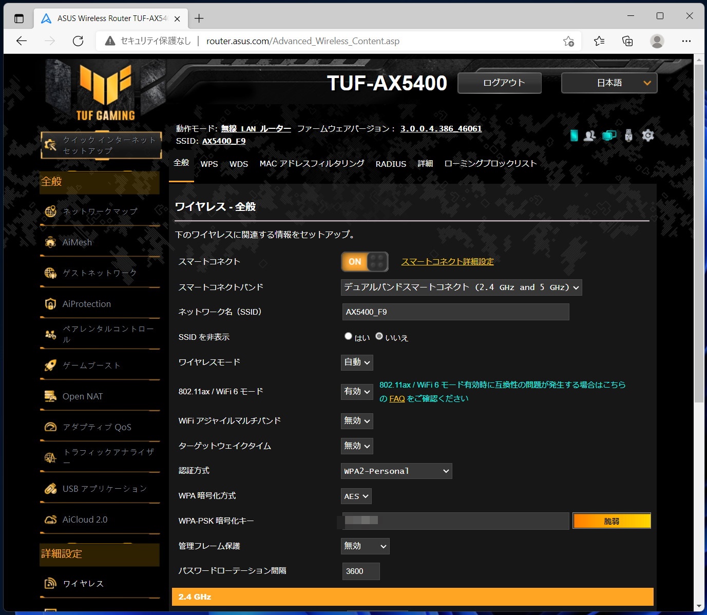Click the connected clients status icon
707x615 pixels.
(x=590, y=136)
